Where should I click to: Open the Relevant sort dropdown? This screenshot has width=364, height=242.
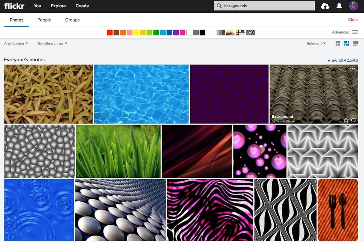pos(316,43)
